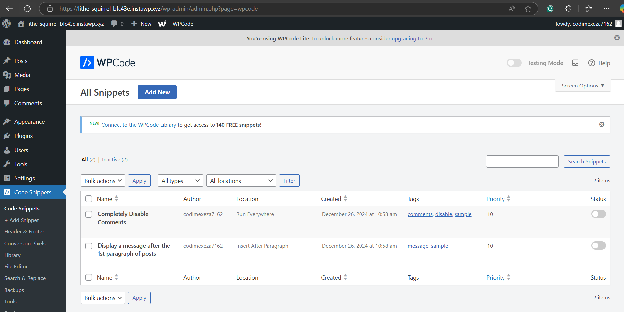Open Help via question mark icon
624x312 pixels.
[592, 63]
